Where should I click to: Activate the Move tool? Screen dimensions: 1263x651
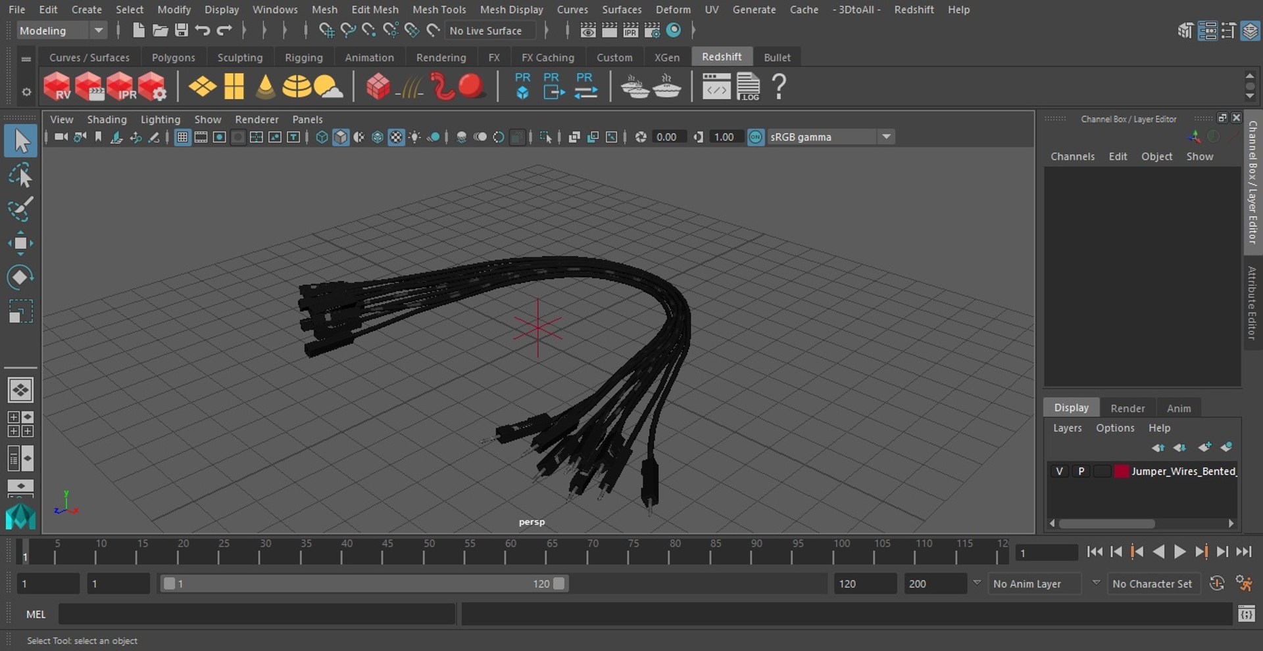click(x=20, y=243)
